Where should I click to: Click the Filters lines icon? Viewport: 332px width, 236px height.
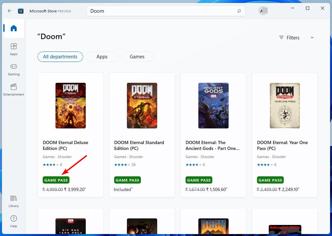[281, 37]
